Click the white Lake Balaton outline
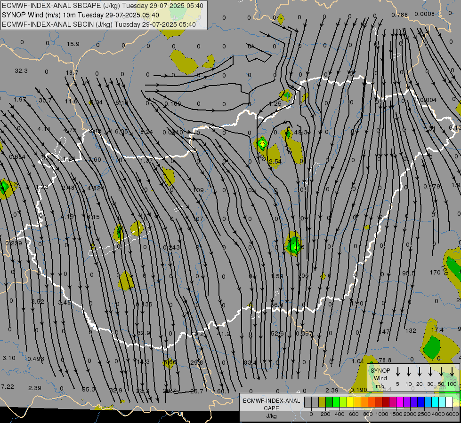Screen dimensions: 461x423 119,240
